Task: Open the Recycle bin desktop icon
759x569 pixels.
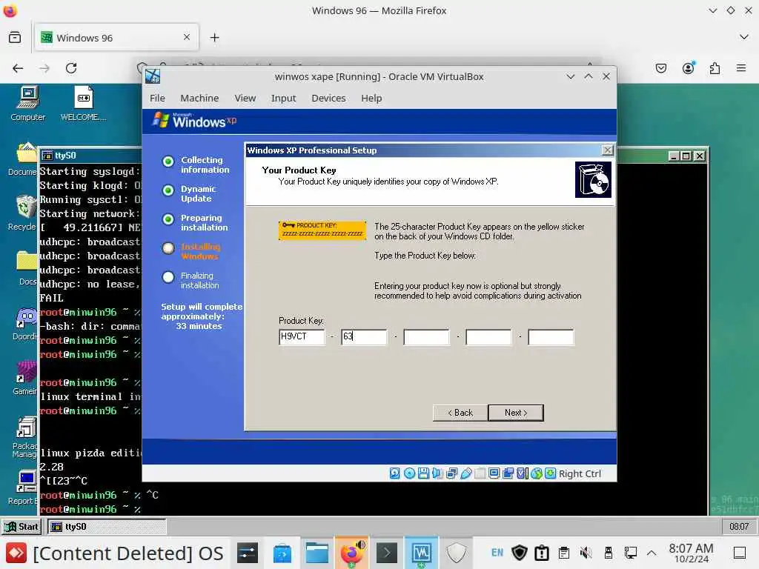Action: click(x=24, y=213)
